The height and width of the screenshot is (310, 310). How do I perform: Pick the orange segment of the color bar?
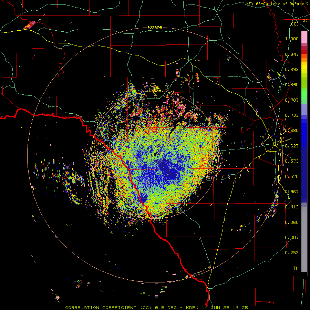(x=304, y=60)
